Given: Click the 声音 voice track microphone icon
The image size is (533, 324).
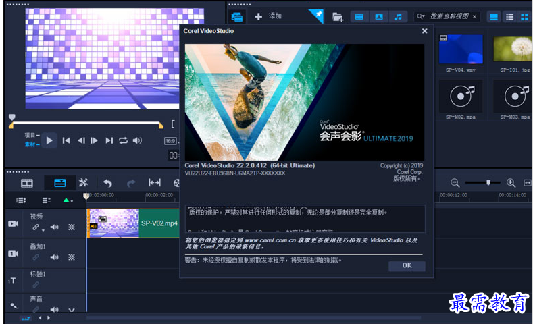Looking at the screenshot, I should pyautogui.click(x=14, y=306).
